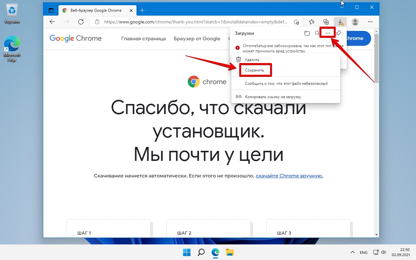The image size is (416, 260).
Task: Open downloads folder from Downloads panel
Action: (307, 33)
